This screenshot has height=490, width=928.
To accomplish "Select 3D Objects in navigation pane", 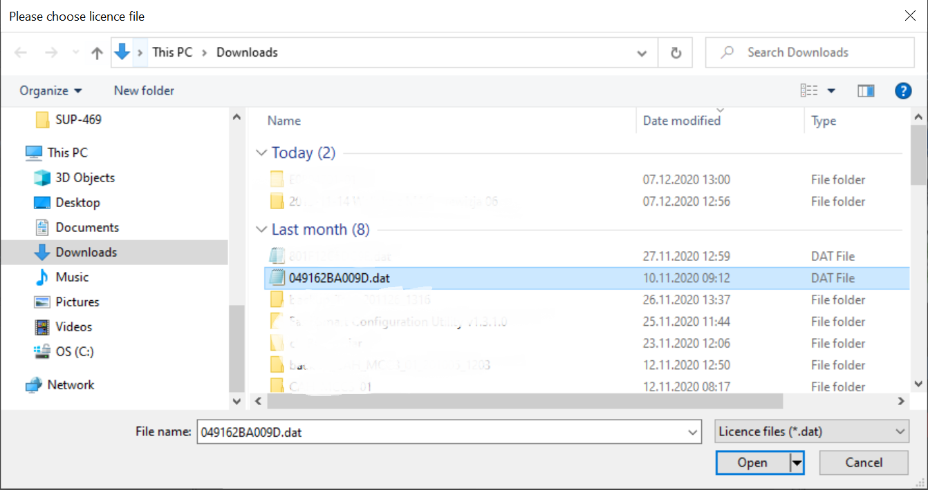I will coord(85,177).
